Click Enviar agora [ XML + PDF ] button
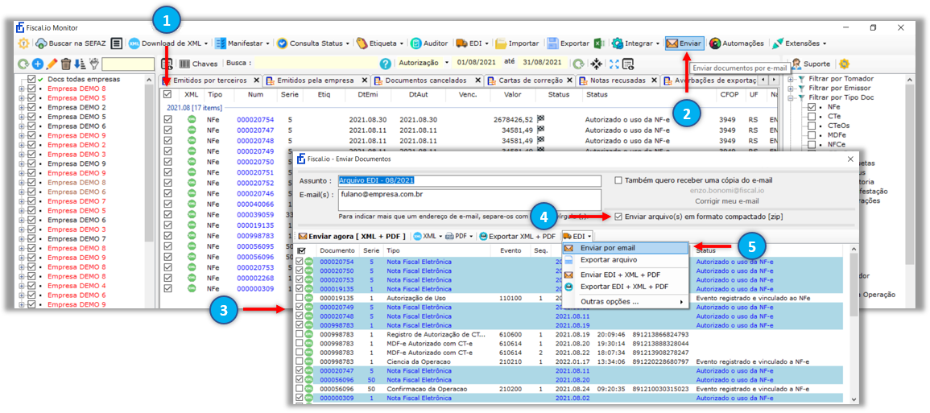This screenshot has height=413, width=930. click(x=353, y=236)
